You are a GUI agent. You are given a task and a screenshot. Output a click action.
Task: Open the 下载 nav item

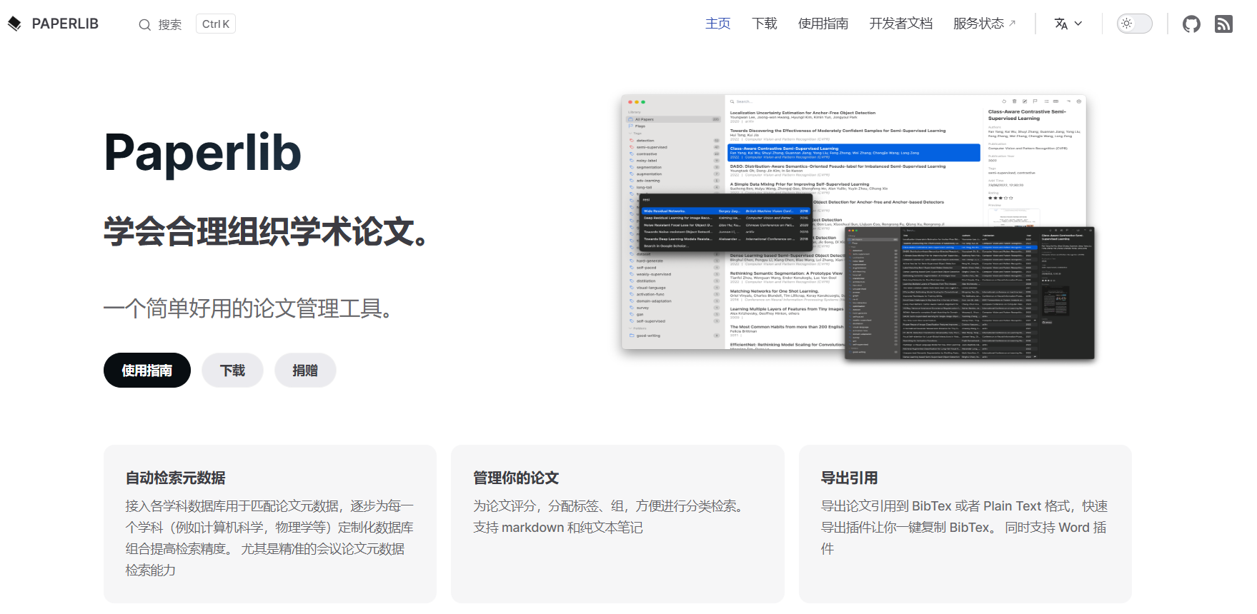click(x=765, y=24)
